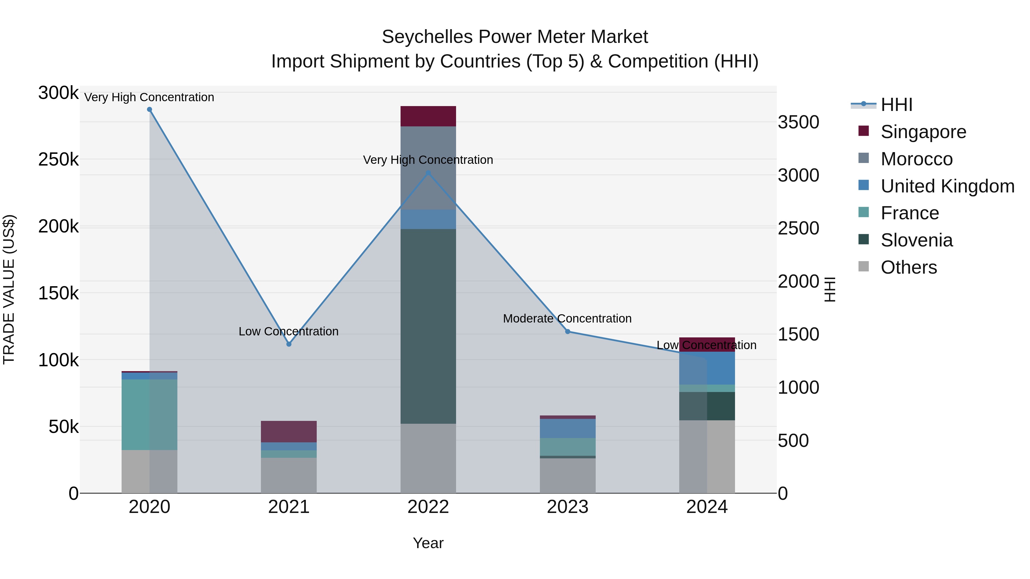Click the chart title 'Seychelles Power Meter Market'

pos(515,37)
